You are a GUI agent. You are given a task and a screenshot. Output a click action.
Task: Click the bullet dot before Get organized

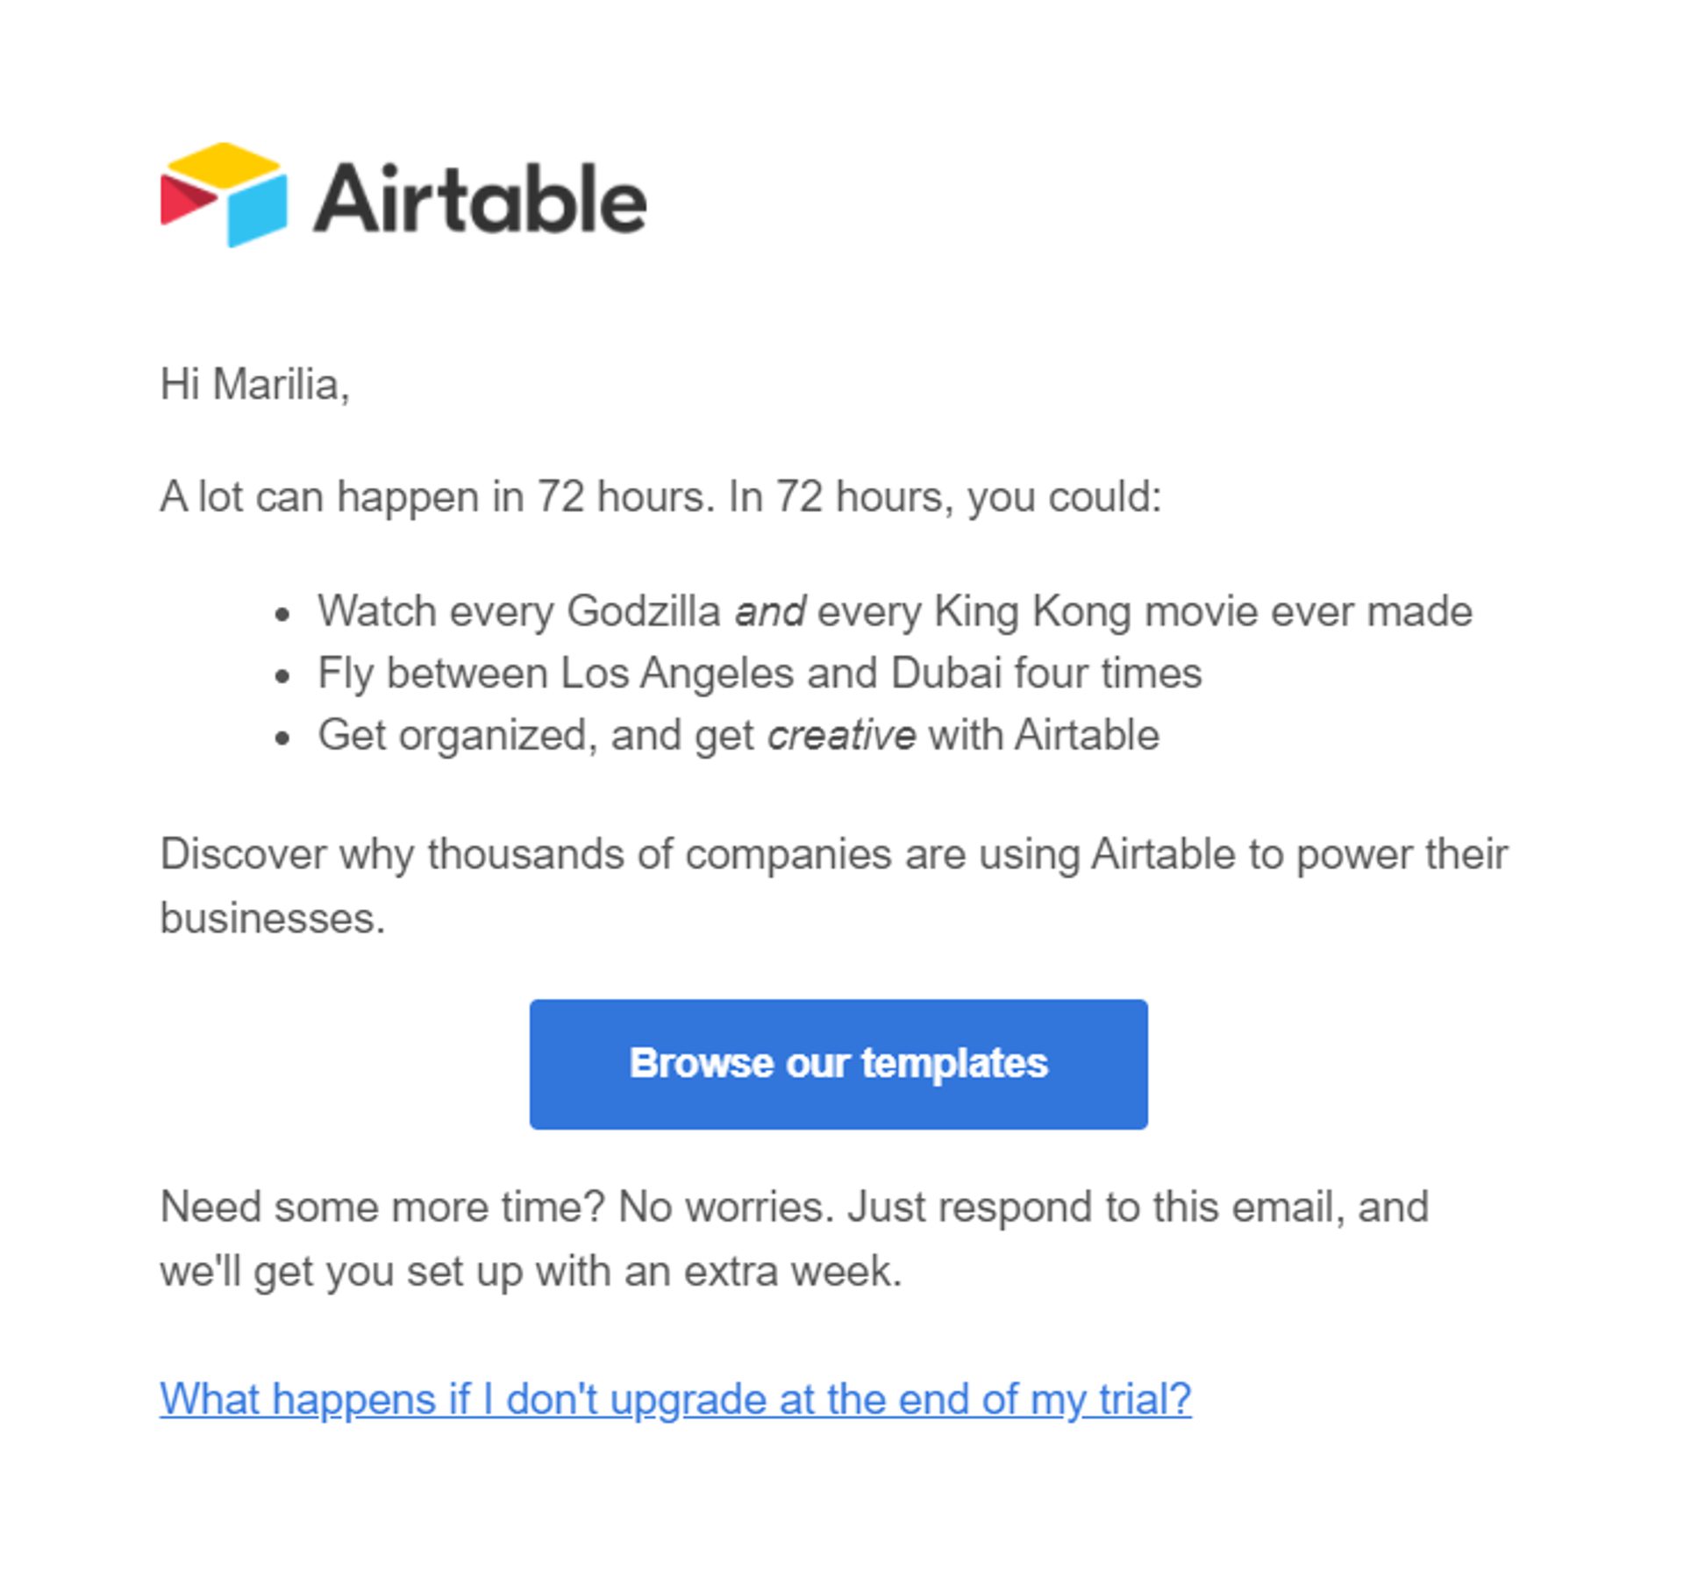click(282, 738)
